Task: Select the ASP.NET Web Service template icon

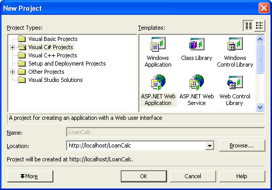Action: (x=197, y=82)
